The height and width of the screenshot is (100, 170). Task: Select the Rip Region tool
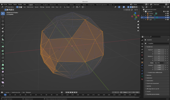click(3, 86)
